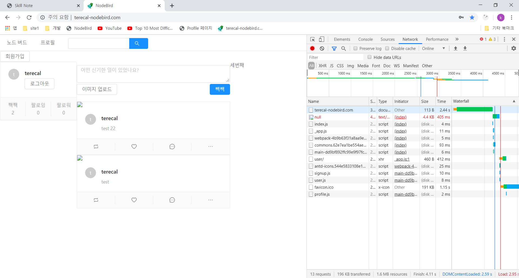
Task: Click the errors count indicator in DevTools
Action: [x=483, y=39]
